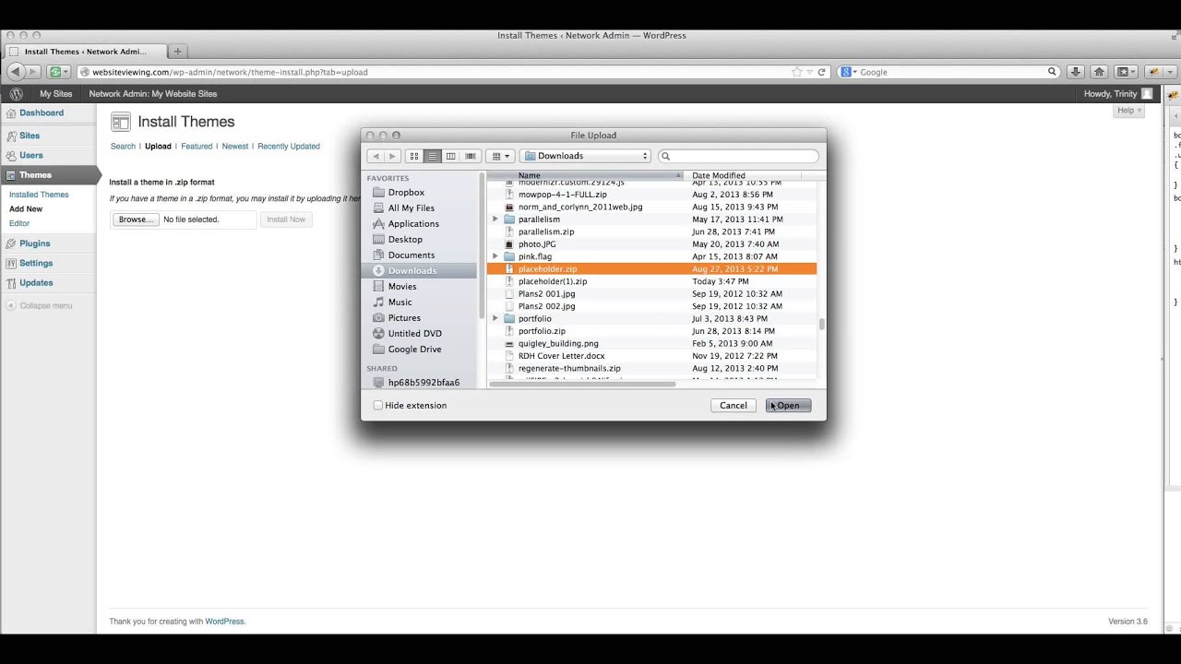Switch file dialog to column view
The width and height of the screenshot is (1181, 664).
[450, 156]
